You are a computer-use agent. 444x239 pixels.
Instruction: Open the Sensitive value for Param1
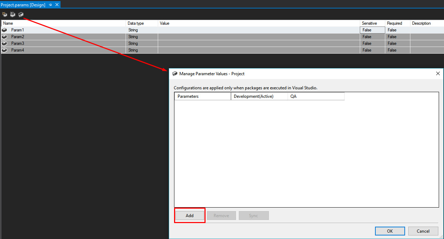click(373, 30)
